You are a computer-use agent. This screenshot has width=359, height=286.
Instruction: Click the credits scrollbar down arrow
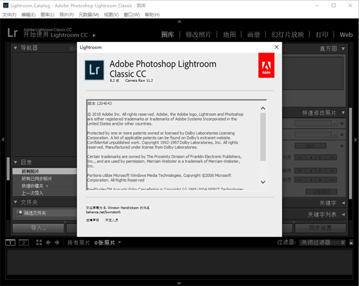[263, 182]
